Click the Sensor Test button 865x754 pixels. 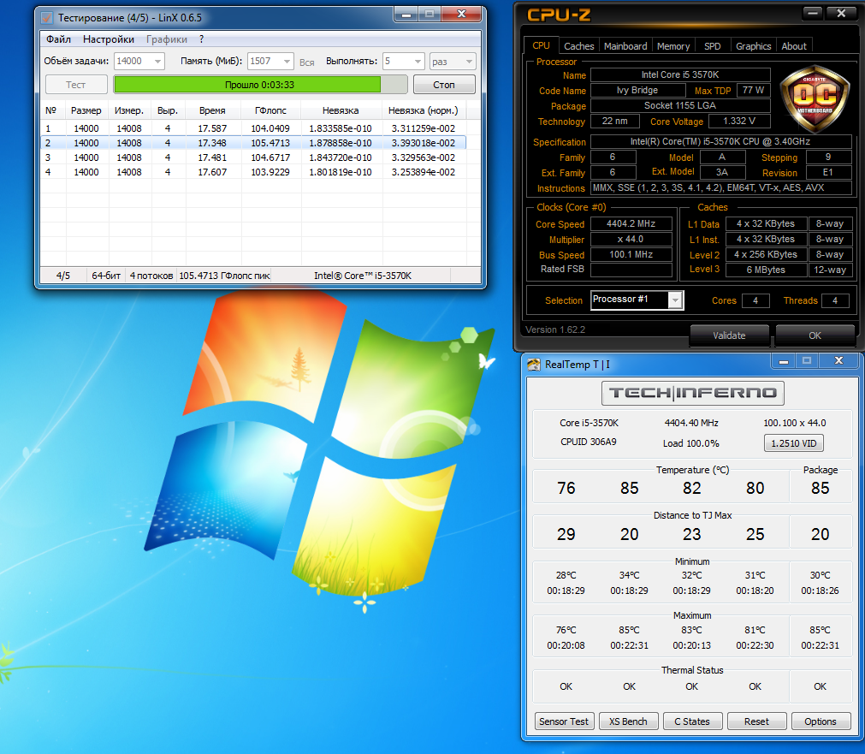click(x=564, y=721)
